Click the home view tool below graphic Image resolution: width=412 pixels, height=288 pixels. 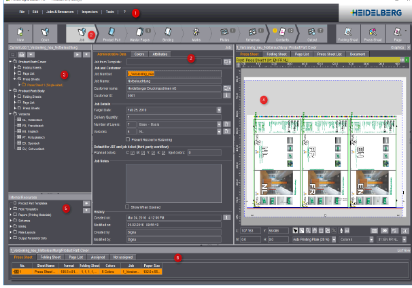pyautogui.click(x=315, y=230)
